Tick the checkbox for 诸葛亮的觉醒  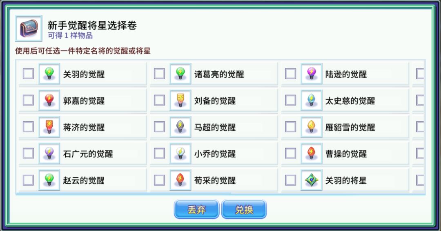pos(159,74)
